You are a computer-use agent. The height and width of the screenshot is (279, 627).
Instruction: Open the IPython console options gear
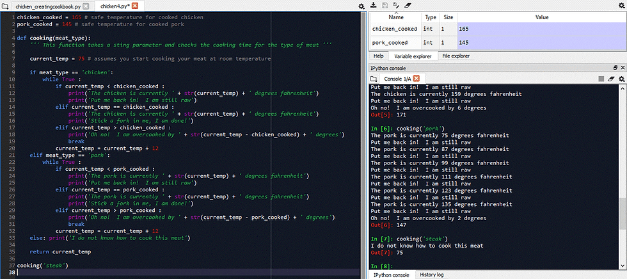(x=621, y=79)
